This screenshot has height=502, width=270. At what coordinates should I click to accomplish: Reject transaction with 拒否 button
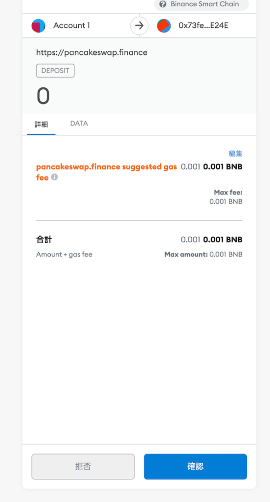[83, 467]
